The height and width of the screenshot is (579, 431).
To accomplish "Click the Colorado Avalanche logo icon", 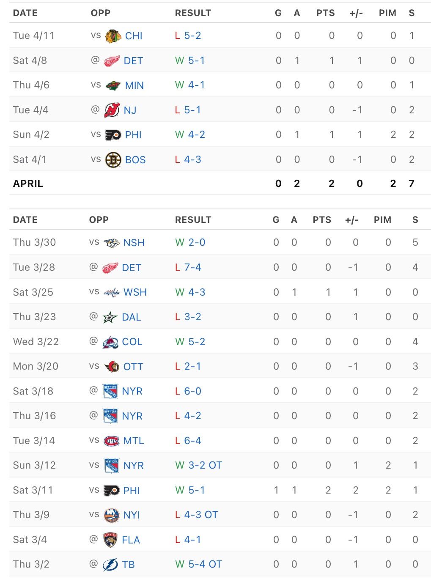I will [110, 342].
